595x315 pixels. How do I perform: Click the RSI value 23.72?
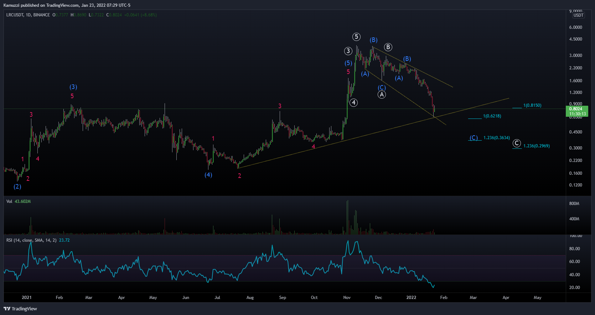point(64,240)
